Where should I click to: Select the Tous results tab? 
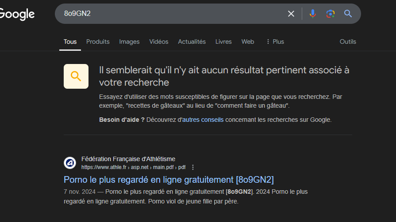pos(70,41)
